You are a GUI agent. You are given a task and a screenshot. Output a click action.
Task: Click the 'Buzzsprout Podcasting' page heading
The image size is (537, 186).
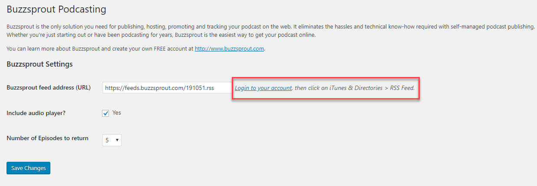coord(56,9)
